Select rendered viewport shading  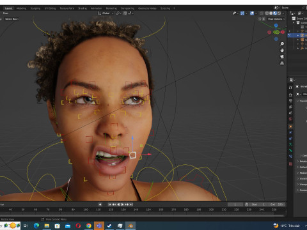pyautogui.click(x=279, y=13)
